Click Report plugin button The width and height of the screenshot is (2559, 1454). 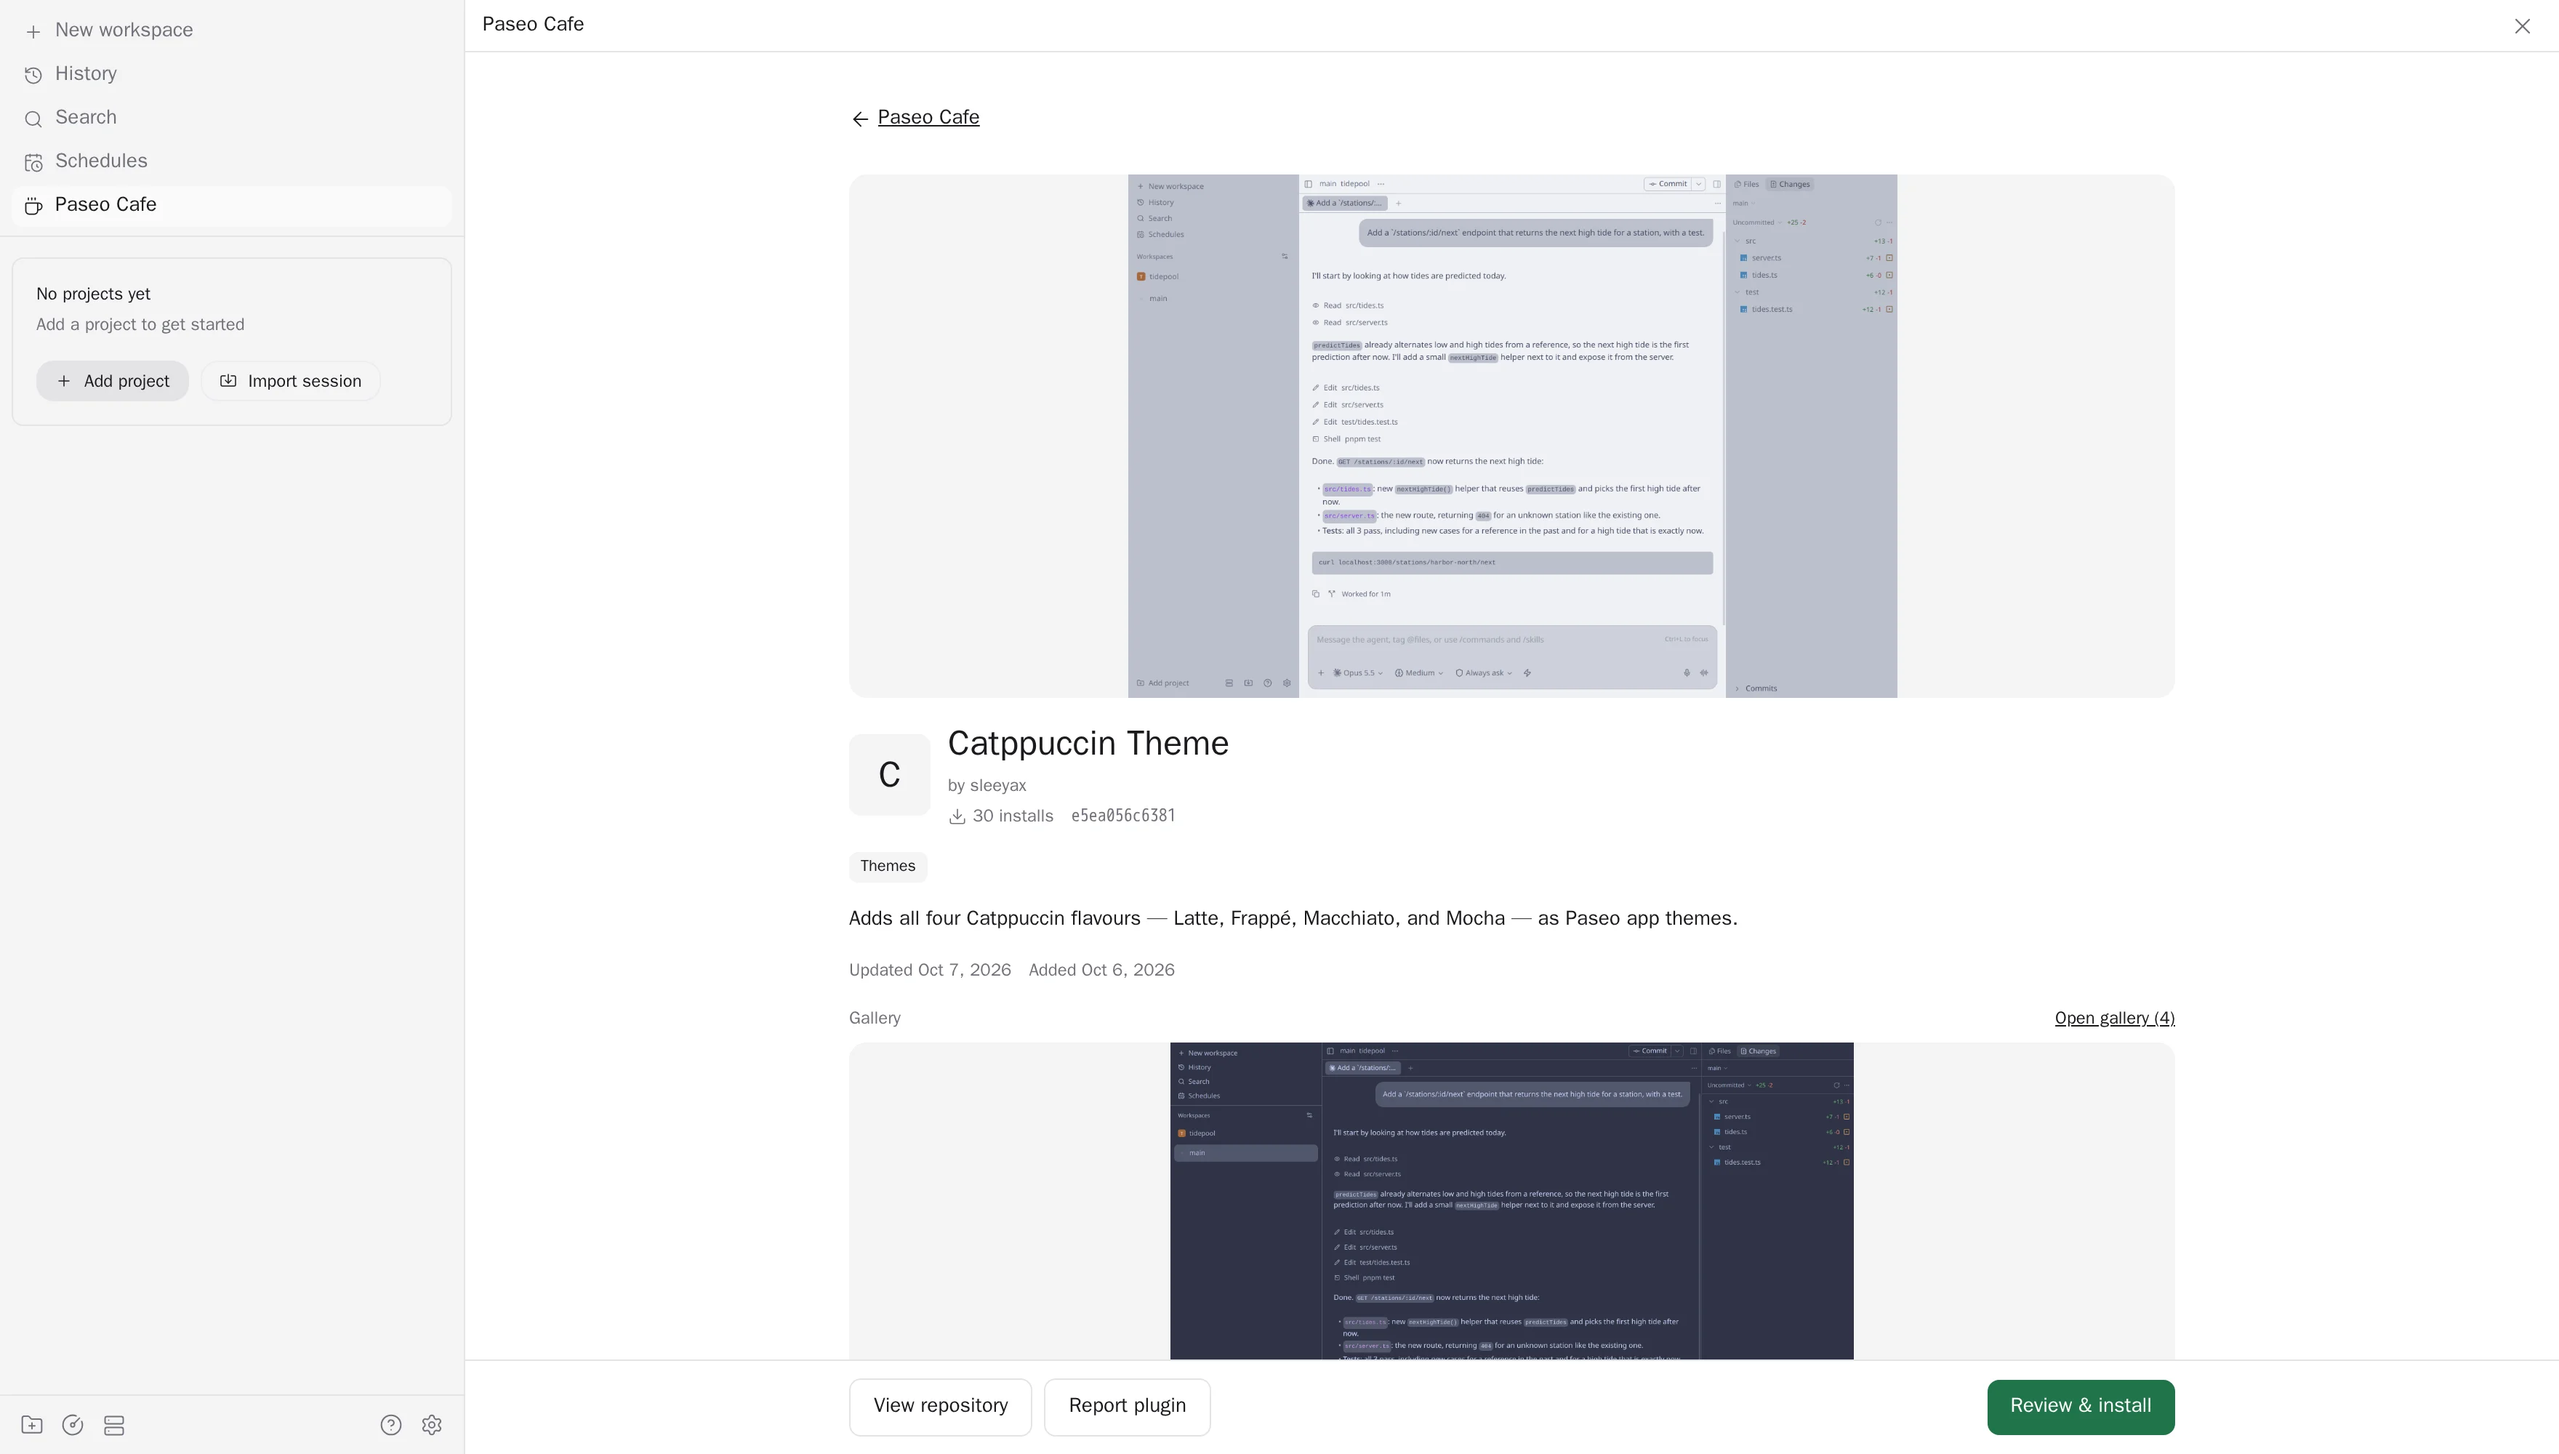[1126, 1406]
